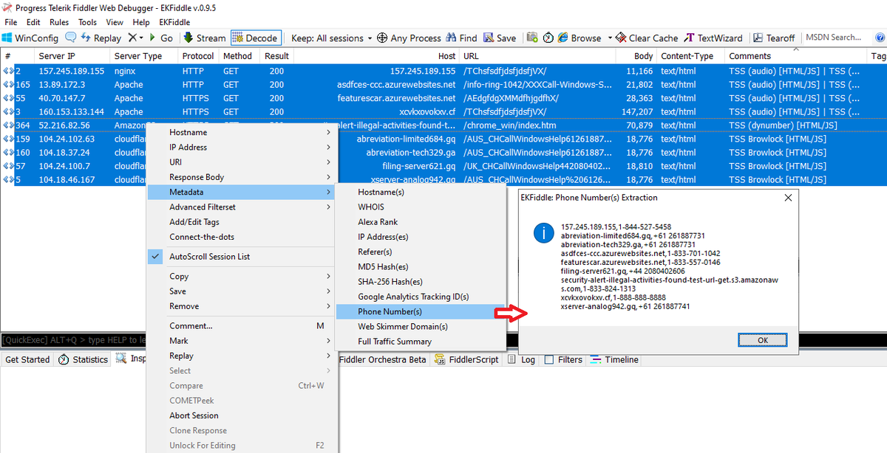This screenshot has height=453, width=887.
Task: Open the Edit menu
Action: coord(33,22)
